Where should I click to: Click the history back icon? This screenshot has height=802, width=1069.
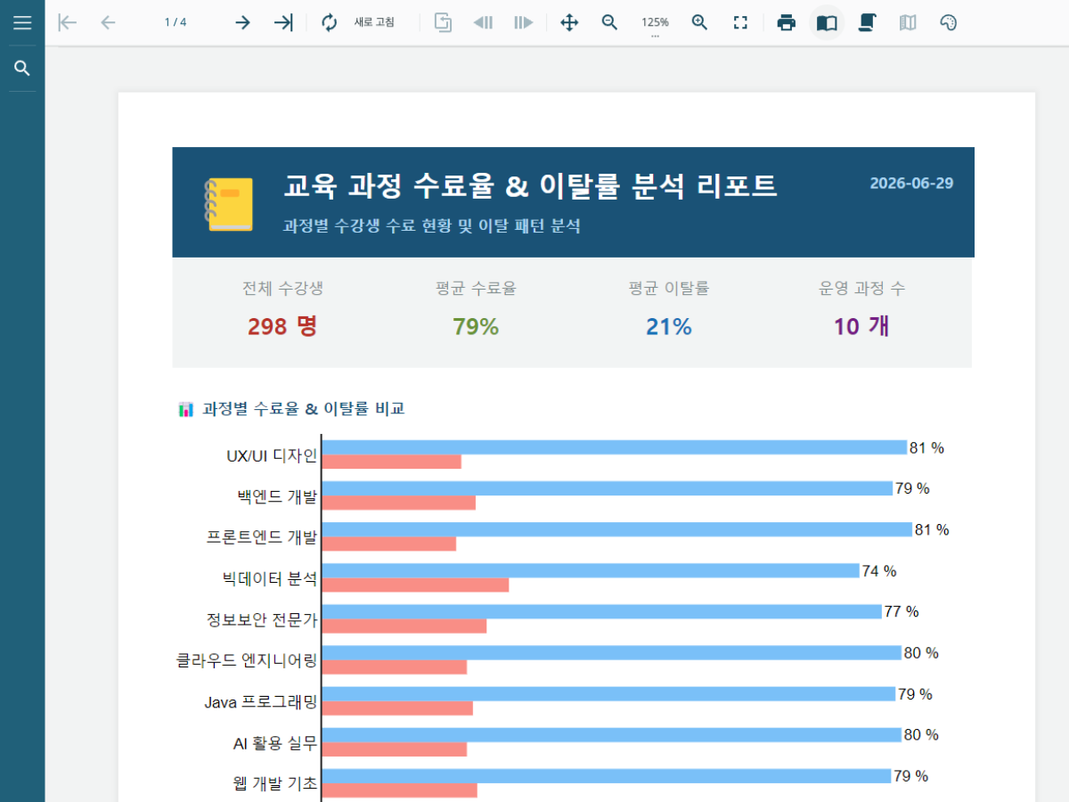tap(483, 22)
